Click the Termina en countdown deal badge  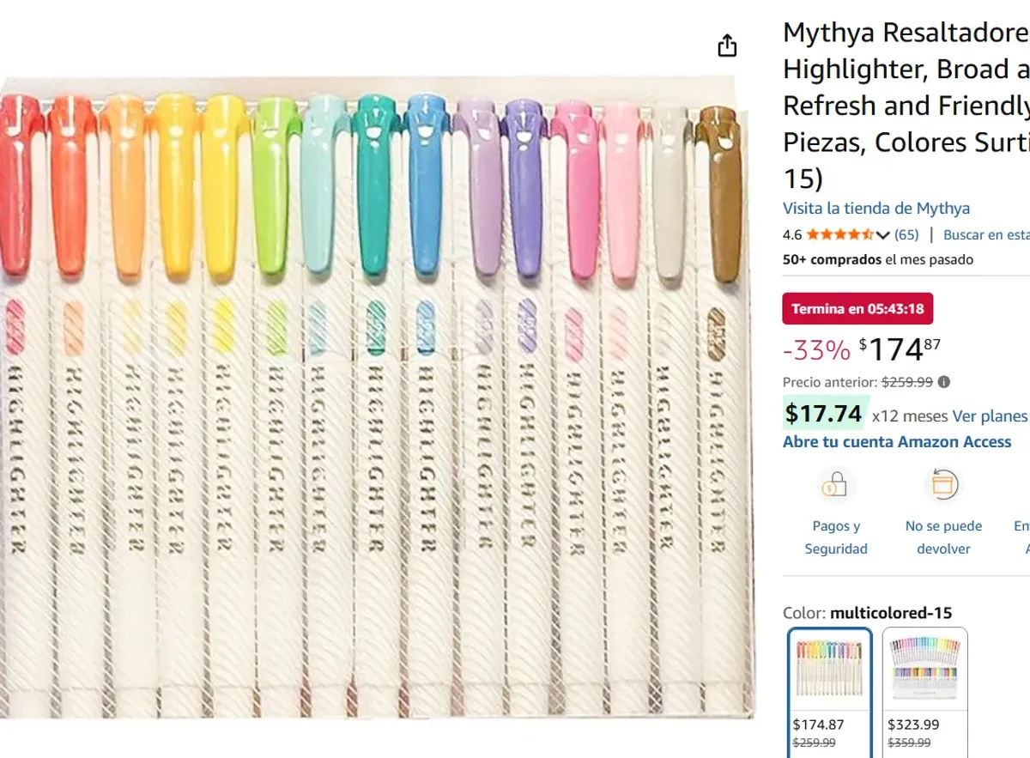point(857,309)
